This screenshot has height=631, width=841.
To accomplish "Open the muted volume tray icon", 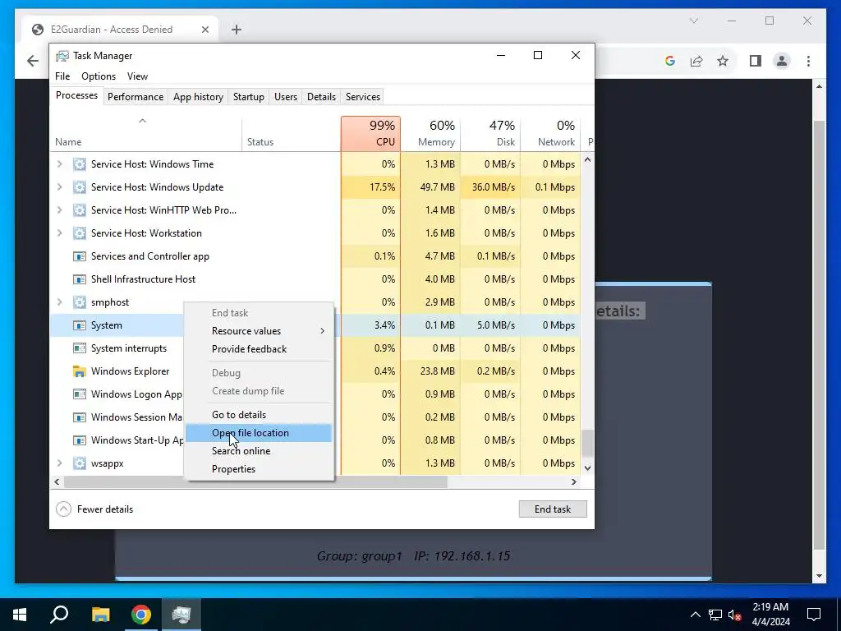I will tap(735, 615).
